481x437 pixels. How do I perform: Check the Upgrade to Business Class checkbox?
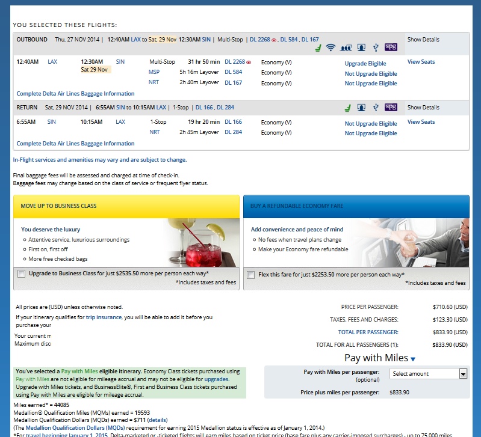click(22, 274)
